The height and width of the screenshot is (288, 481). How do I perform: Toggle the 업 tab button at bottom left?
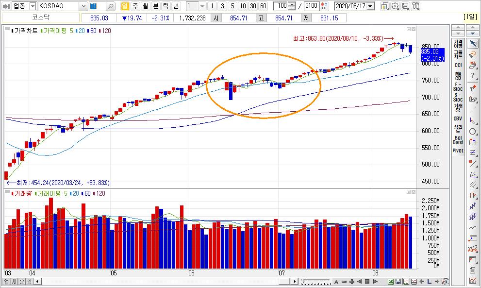tap(6, 281)
